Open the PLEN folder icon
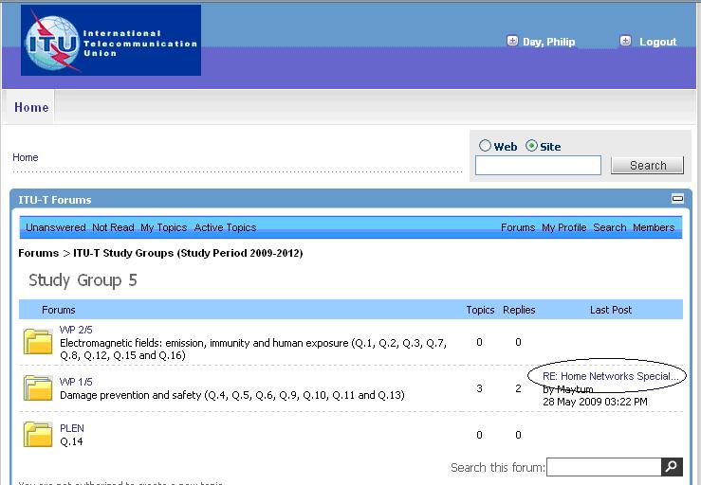 [x=38, y=435]
